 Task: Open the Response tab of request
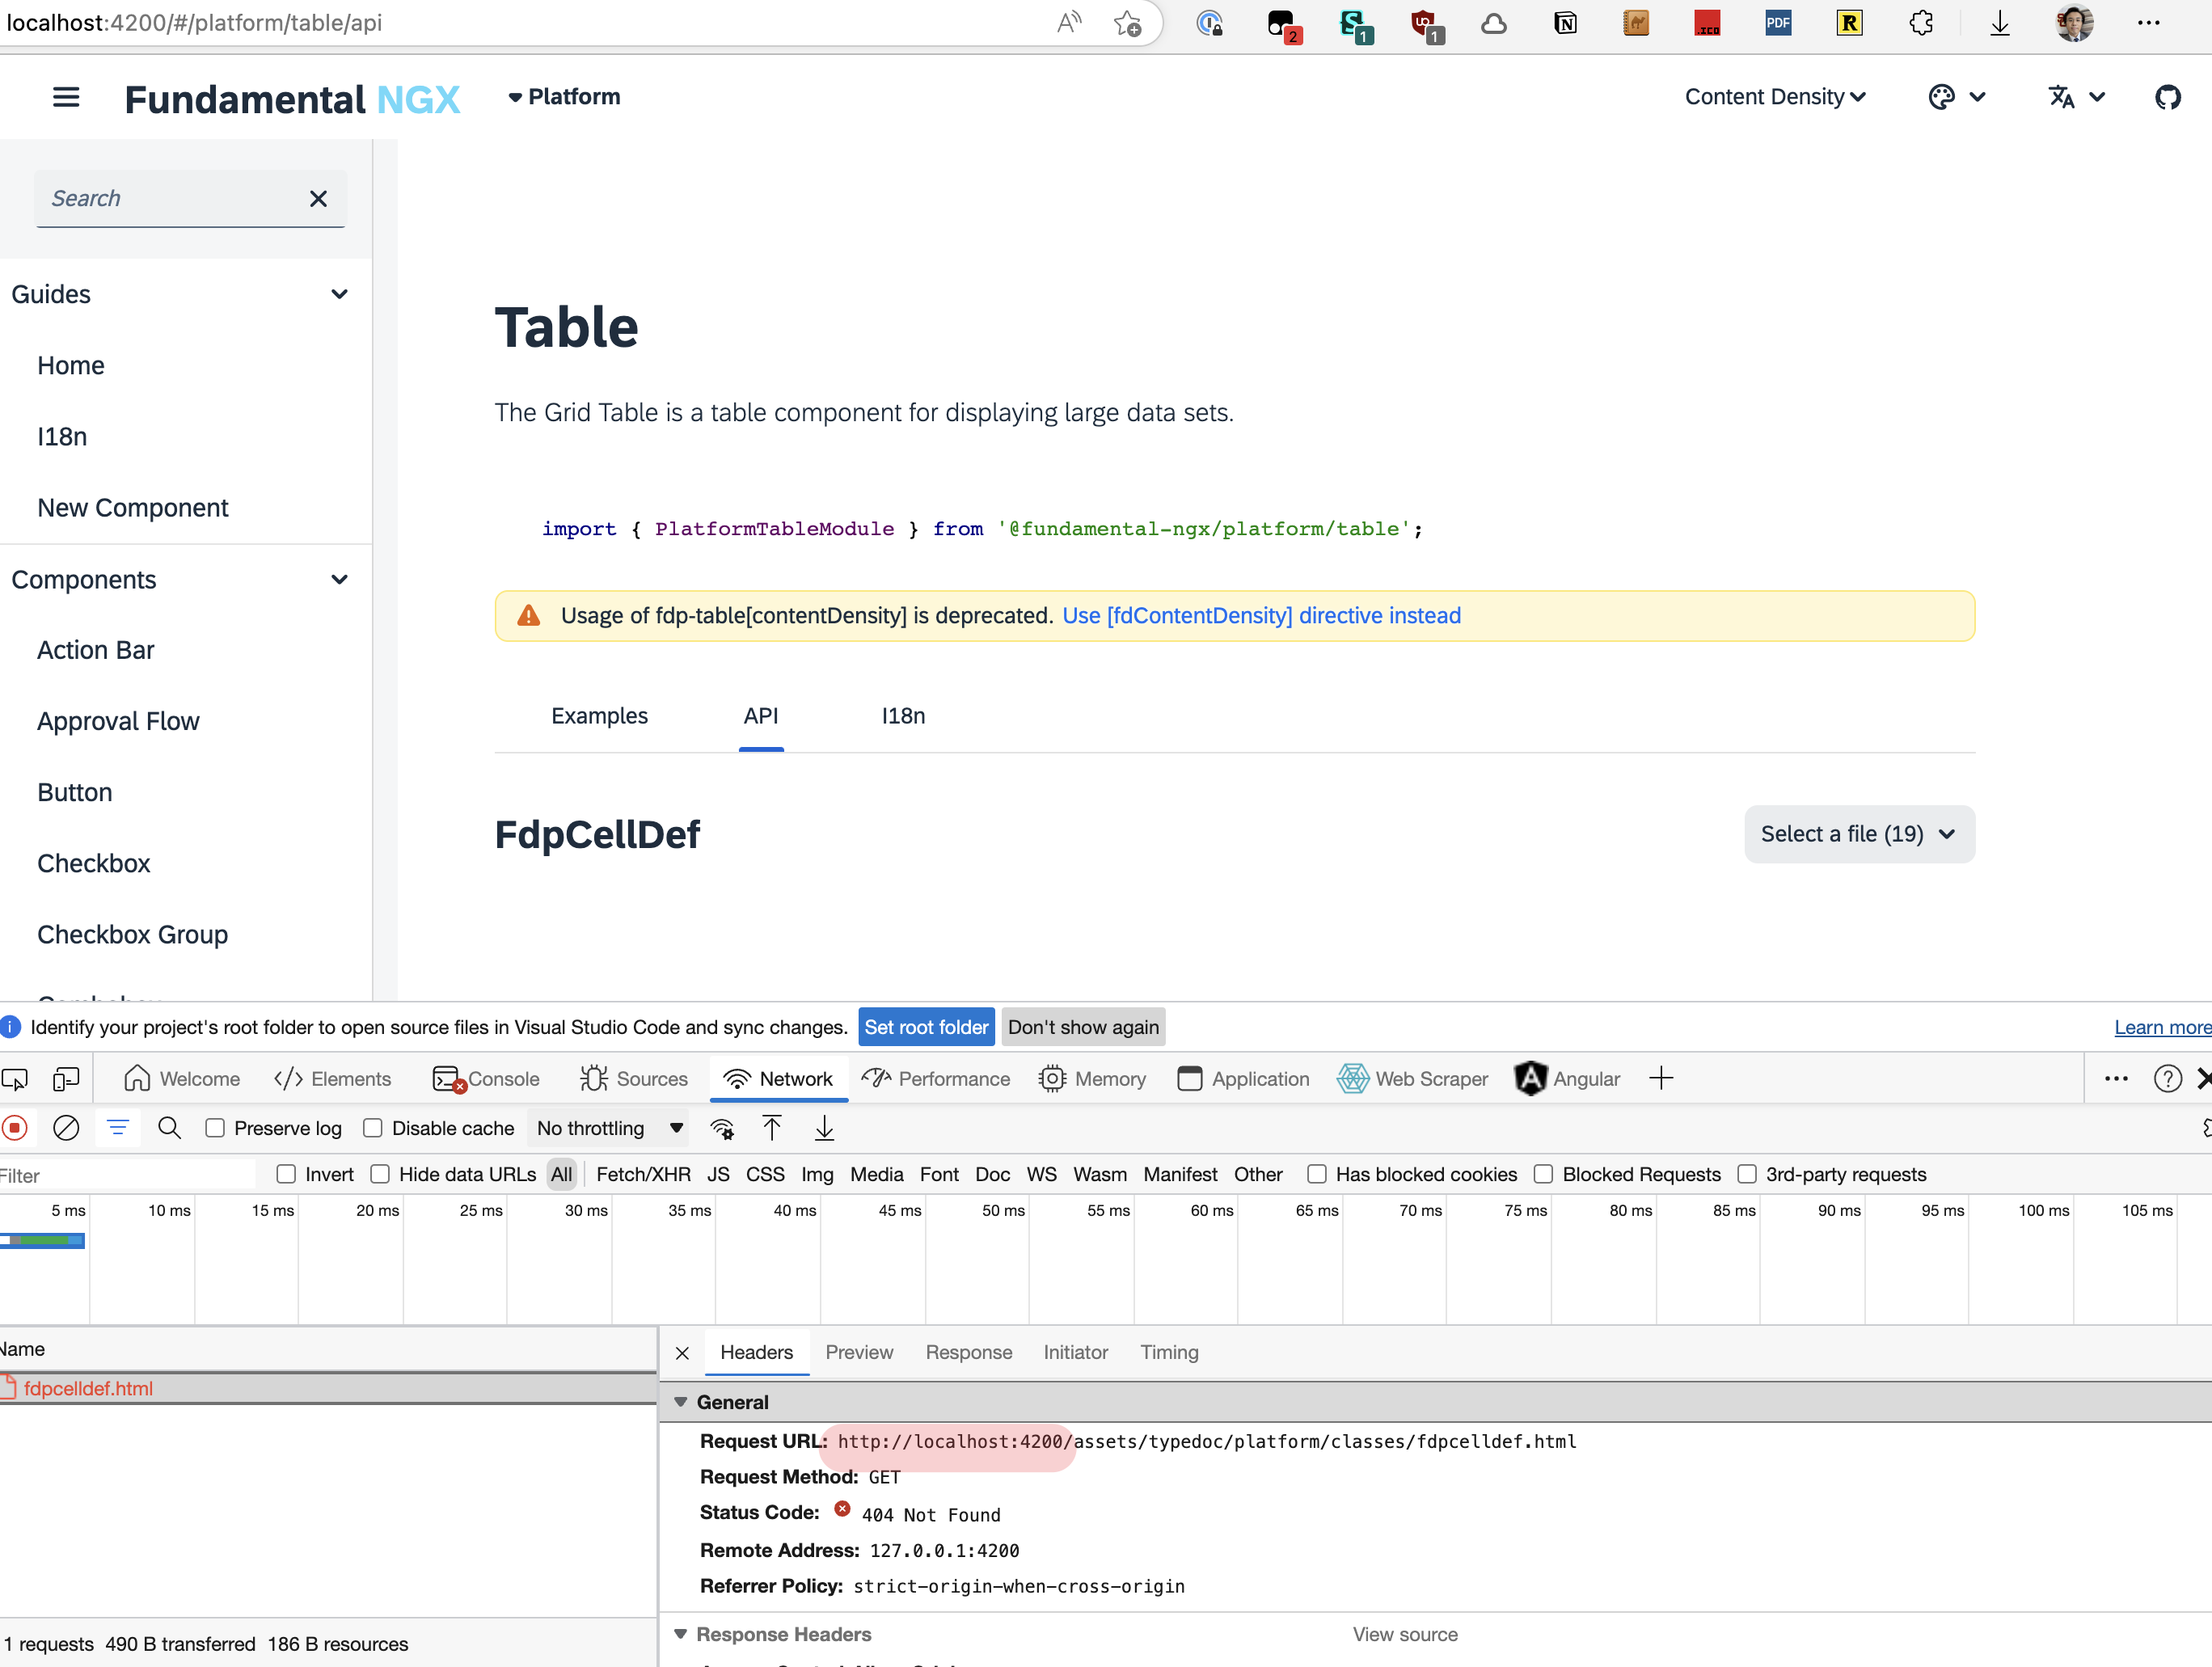[x=968, y=1352]
